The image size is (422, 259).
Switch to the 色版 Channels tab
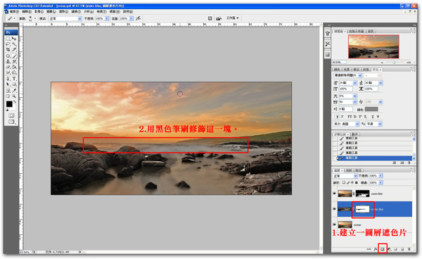[349, 170]
